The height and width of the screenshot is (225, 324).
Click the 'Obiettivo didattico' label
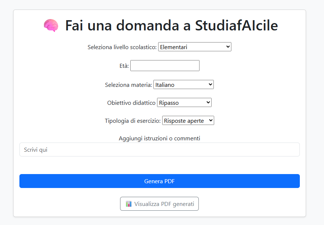(x=131, y=103)
